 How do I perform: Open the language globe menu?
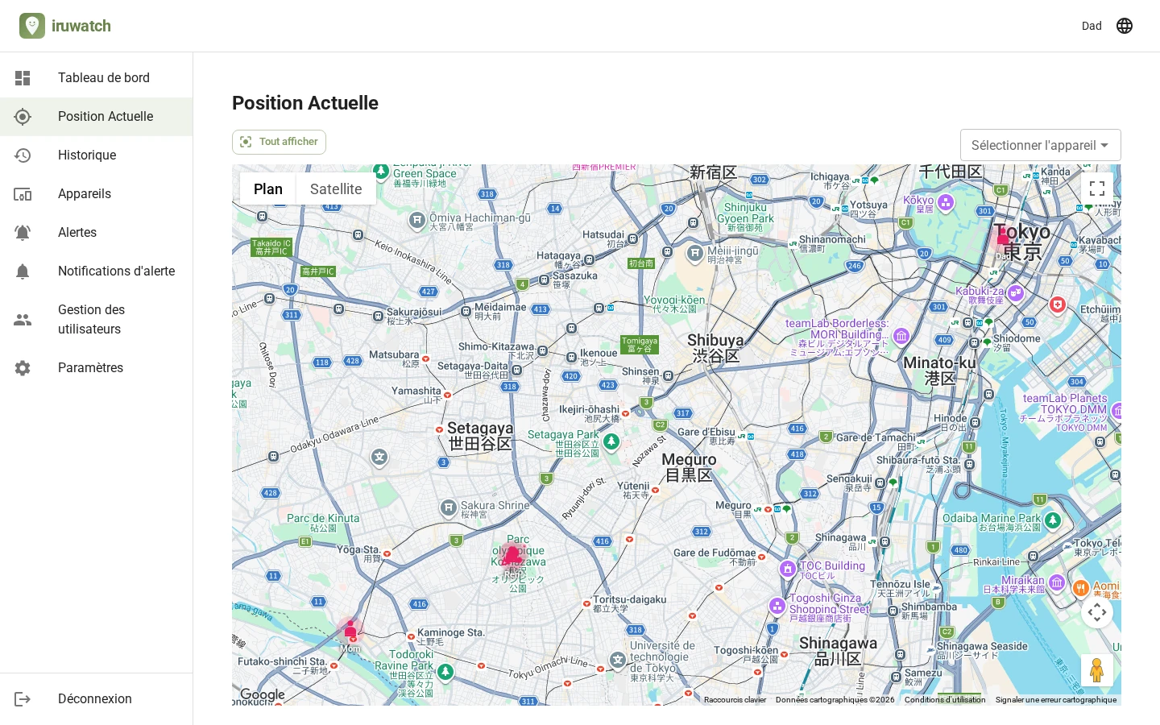tap(1125, 26)
